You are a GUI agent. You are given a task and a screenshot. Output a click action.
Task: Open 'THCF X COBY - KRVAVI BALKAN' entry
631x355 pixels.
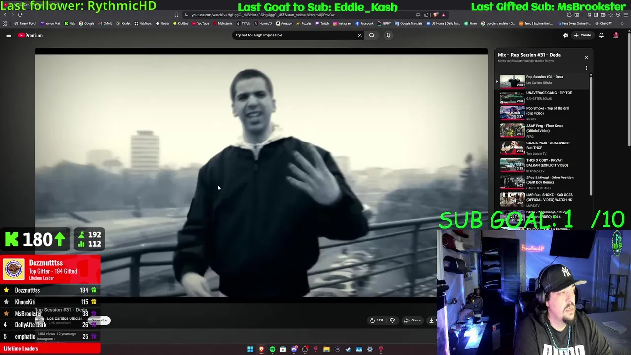[x=543, y=165]
